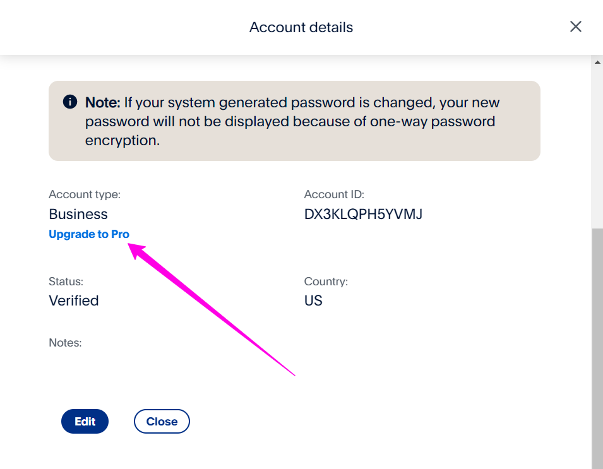Image resolution: width=603 pixels, height=469 pixels.
Task: Click the vertical scrollbar thumb
Action: tap(597, 348)
